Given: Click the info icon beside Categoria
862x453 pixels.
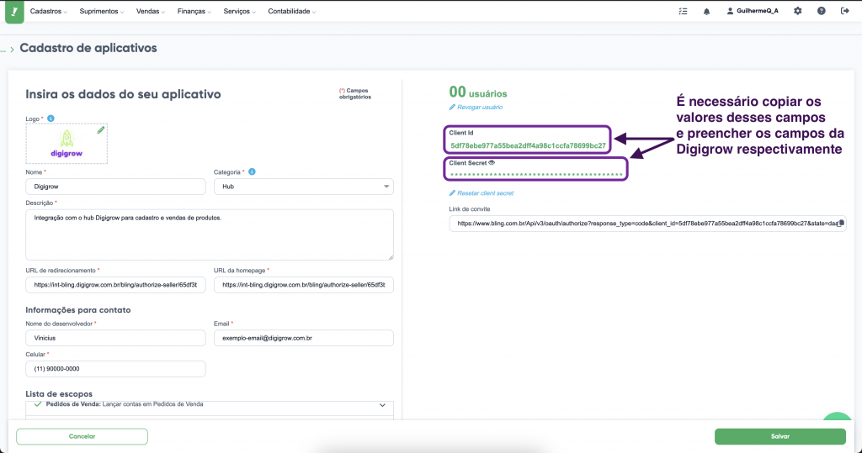Looking at the screenshot, I should tap(253, 171).
